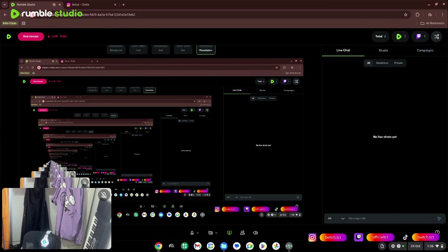Bookmark this page with the star icon

pos(406,15)
